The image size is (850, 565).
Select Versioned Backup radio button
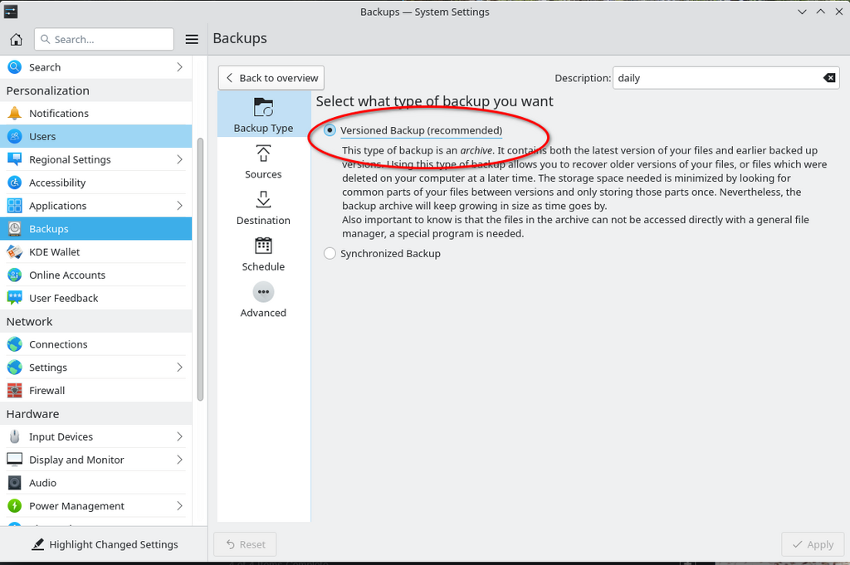330,130
